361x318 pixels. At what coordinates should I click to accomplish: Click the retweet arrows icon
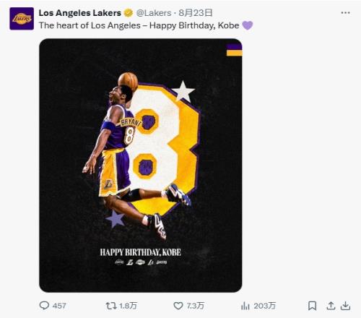pos(111,306)
